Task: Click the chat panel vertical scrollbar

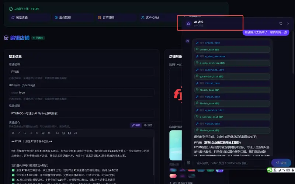Action: point(293,52)
